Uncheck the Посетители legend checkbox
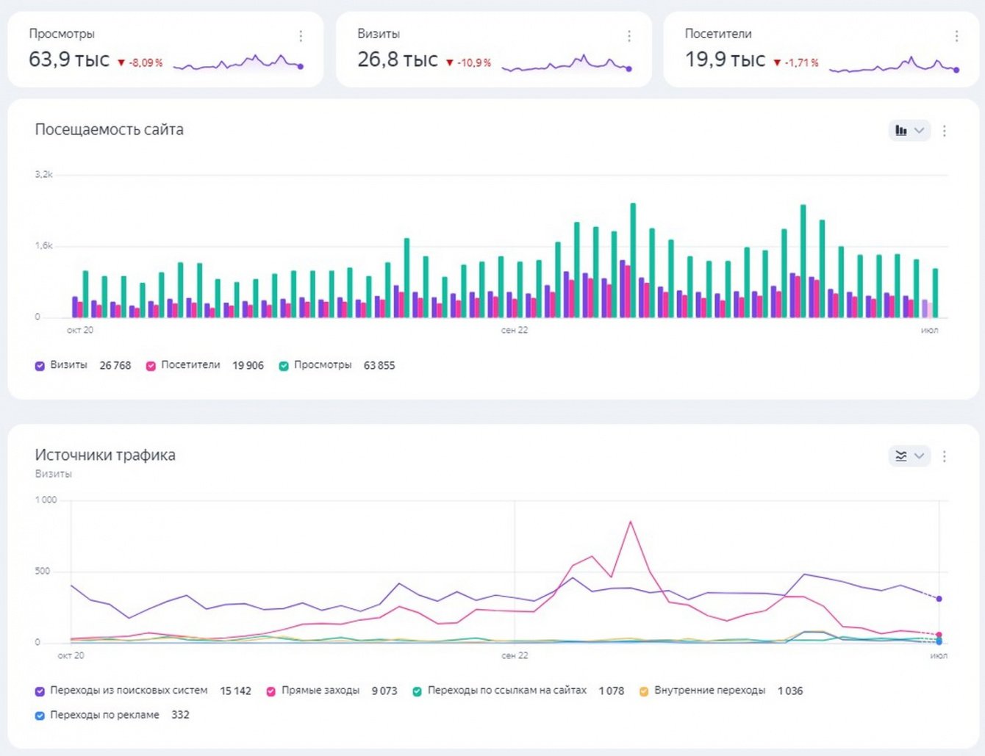985x756 pixels. [151, 366]
